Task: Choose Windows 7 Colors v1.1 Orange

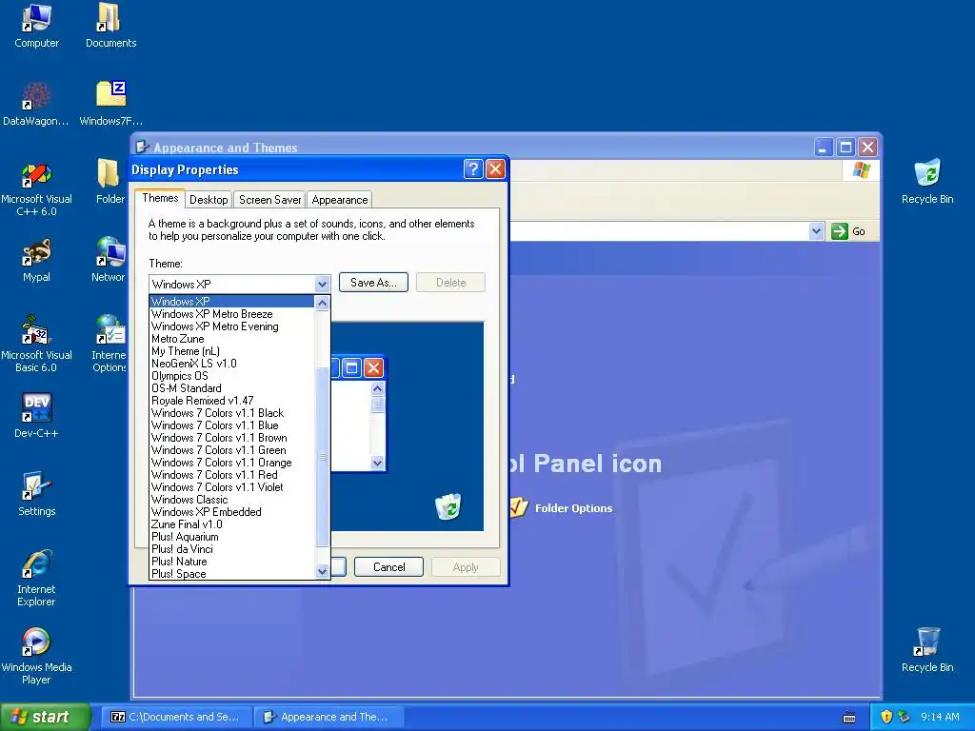Action: pyautogui.click(x=232, y=463)
